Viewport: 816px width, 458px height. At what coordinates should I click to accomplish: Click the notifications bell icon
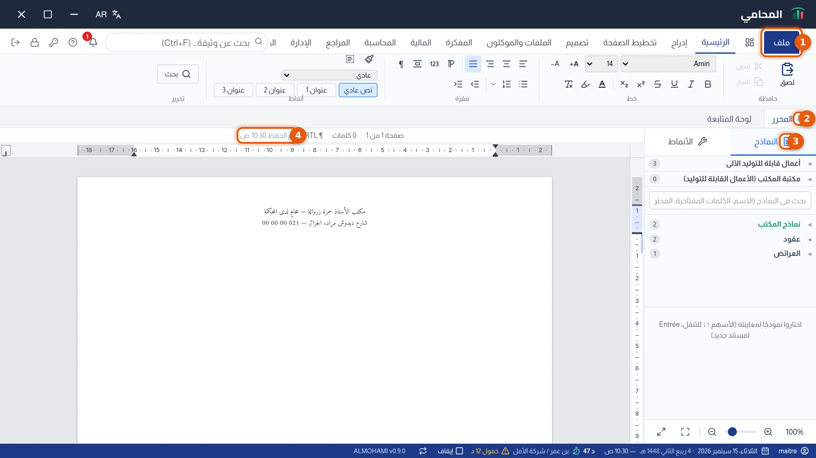(x=93, y=42)
